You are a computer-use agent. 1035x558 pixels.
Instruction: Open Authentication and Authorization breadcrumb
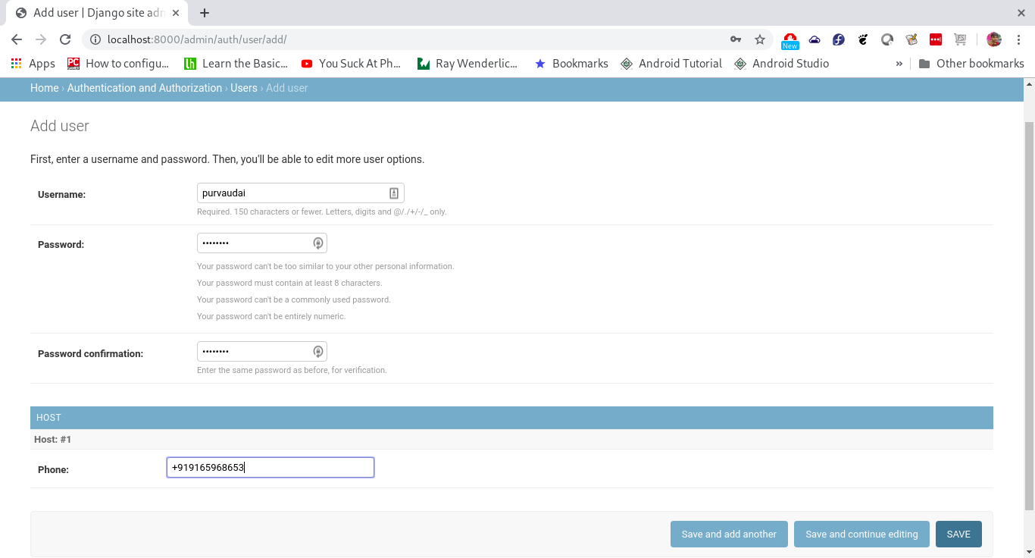[145, 88]
